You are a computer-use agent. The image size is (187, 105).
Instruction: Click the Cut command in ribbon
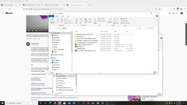tap(66, 19)
